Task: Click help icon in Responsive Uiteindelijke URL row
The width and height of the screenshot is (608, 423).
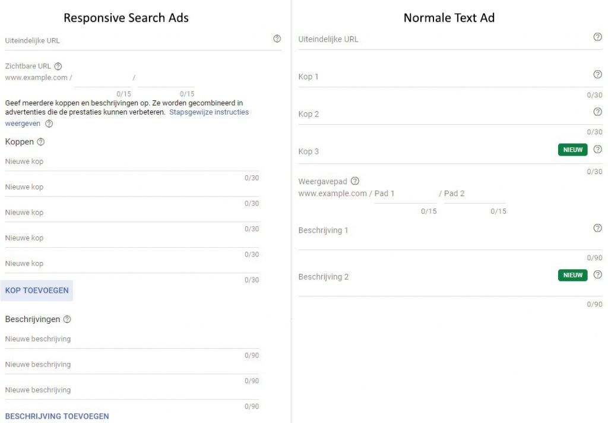Action: (277, 39)
